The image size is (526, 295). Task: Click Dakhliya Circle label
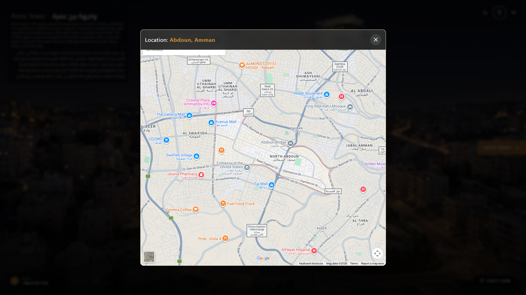340,67
